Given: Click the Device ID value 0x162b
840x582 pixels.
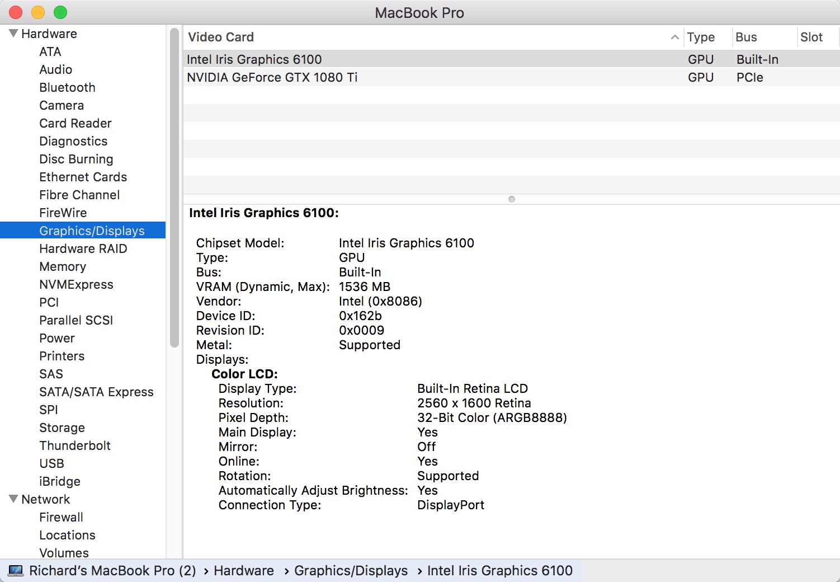Looking at the screenshot, I should [360, 316].
